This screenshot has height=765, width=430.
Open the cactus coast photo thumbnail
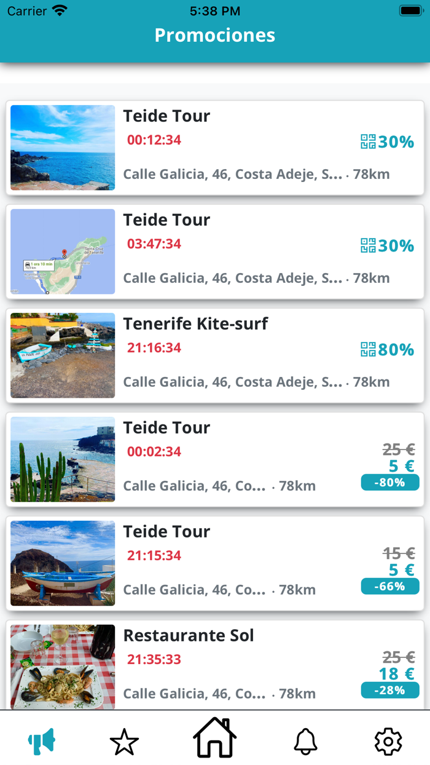(63, 459)
